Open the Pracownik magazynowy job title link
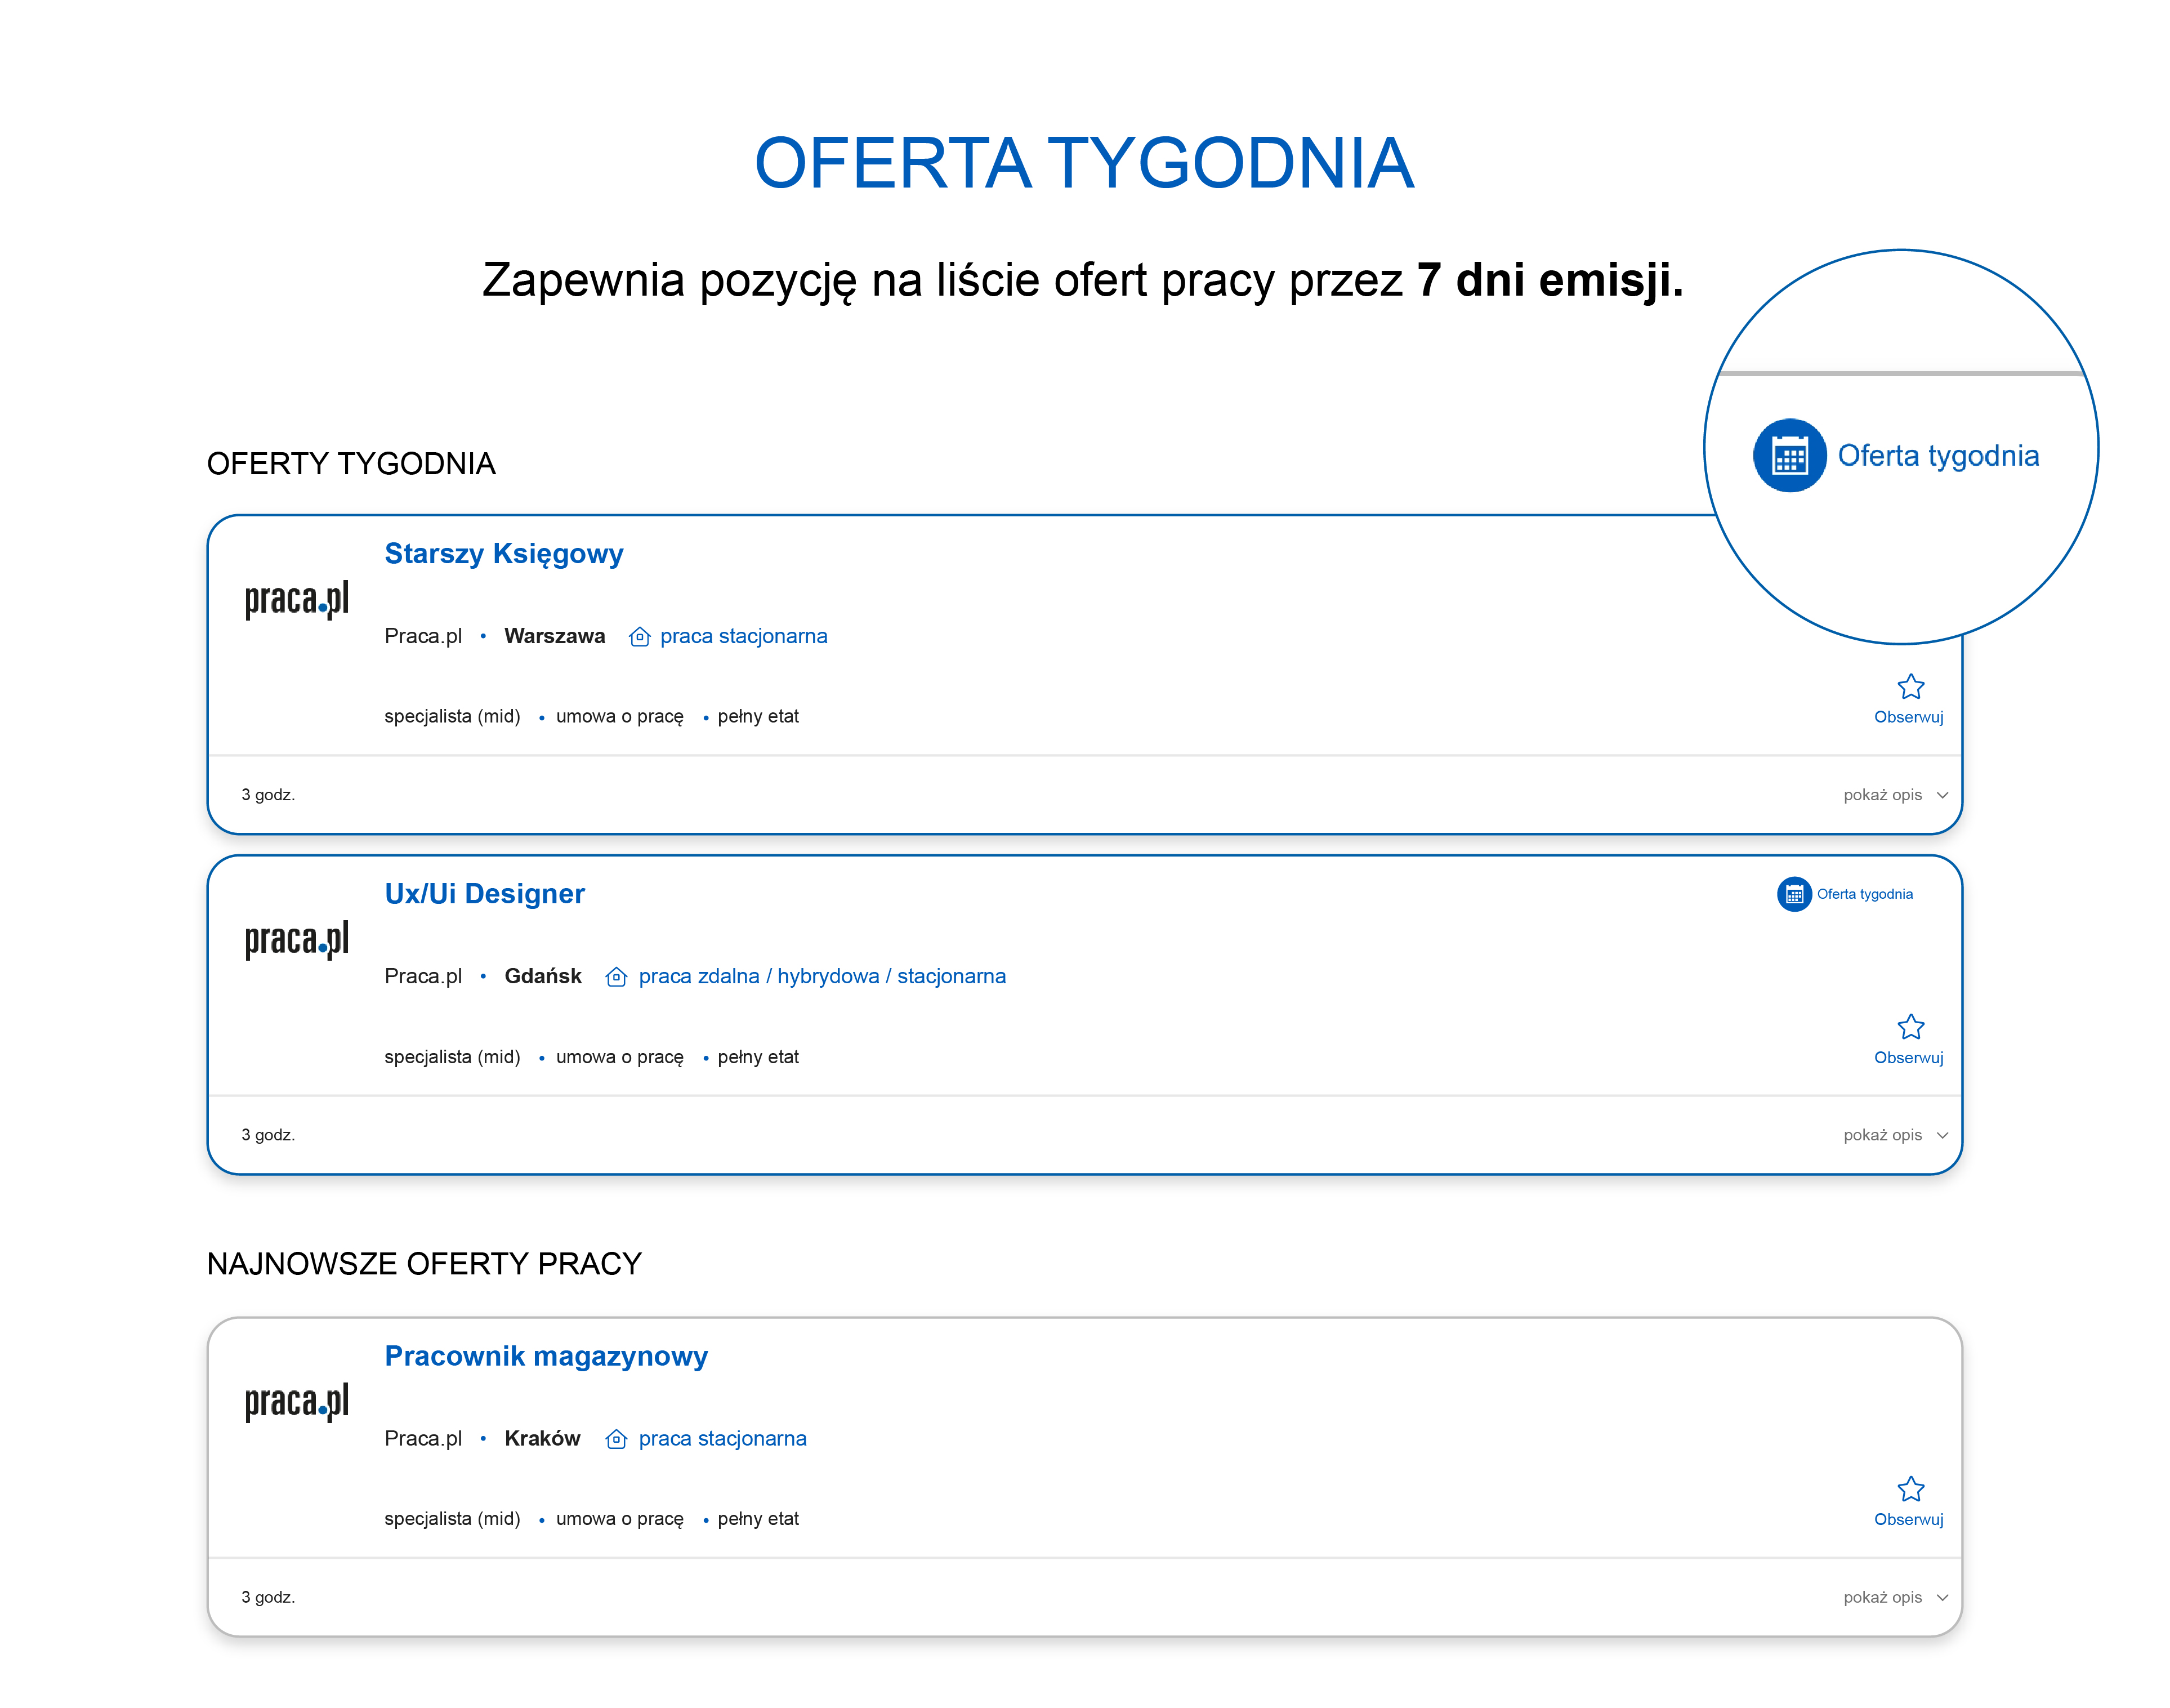Screen dimensions: 2170x1708 [546, 1356]
